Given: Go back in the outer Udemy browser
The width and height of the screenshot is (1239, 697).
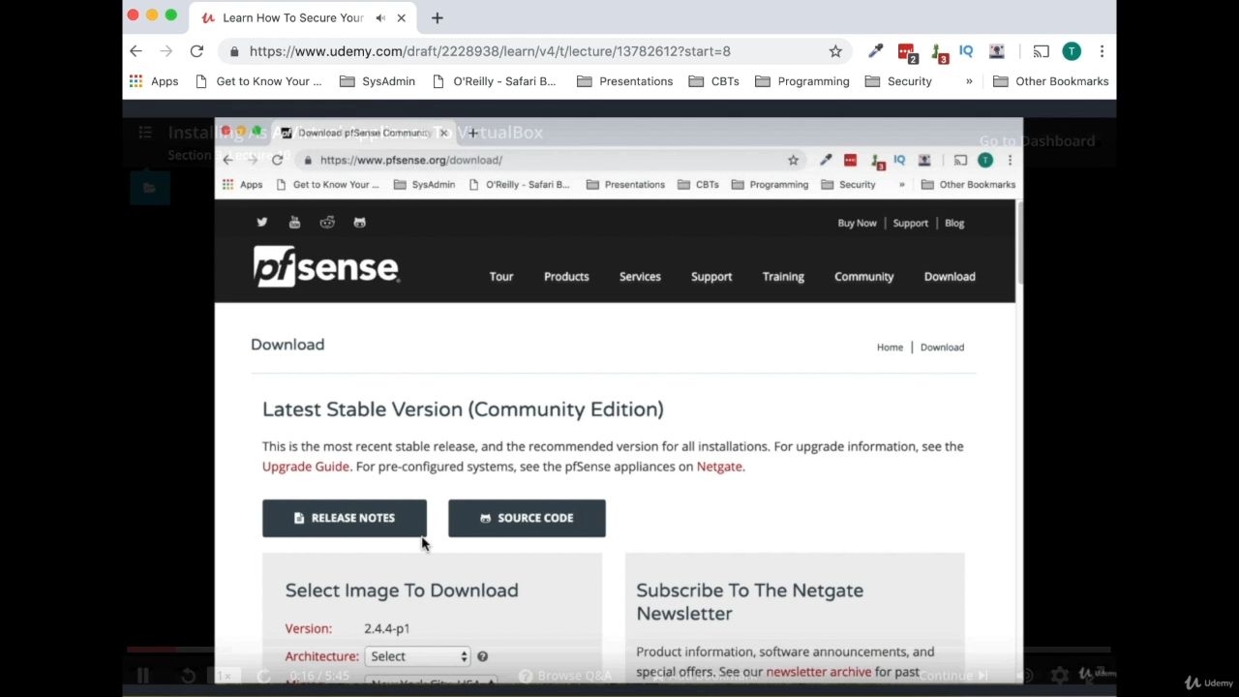Looking at the screenshot, I should click(x=136, y=51).
